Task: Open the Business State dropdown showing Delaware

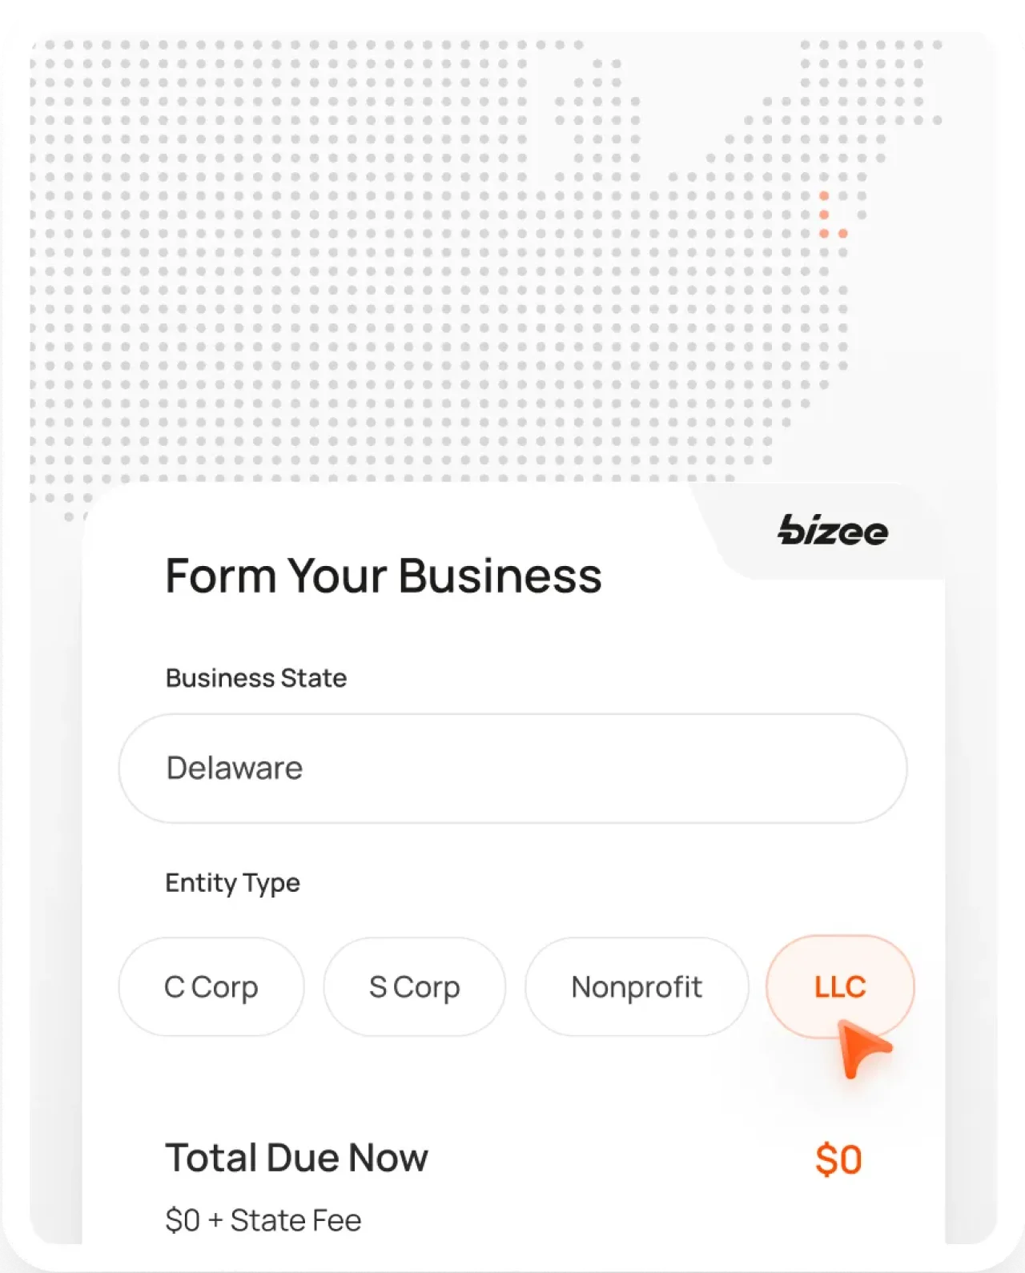Action: coord(512,767)
